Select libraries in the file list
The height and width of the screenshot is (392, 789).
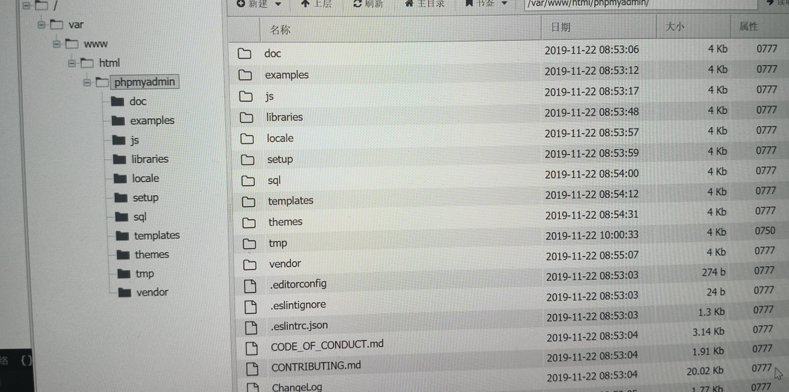pyautogui.click(x=284, y=117)
